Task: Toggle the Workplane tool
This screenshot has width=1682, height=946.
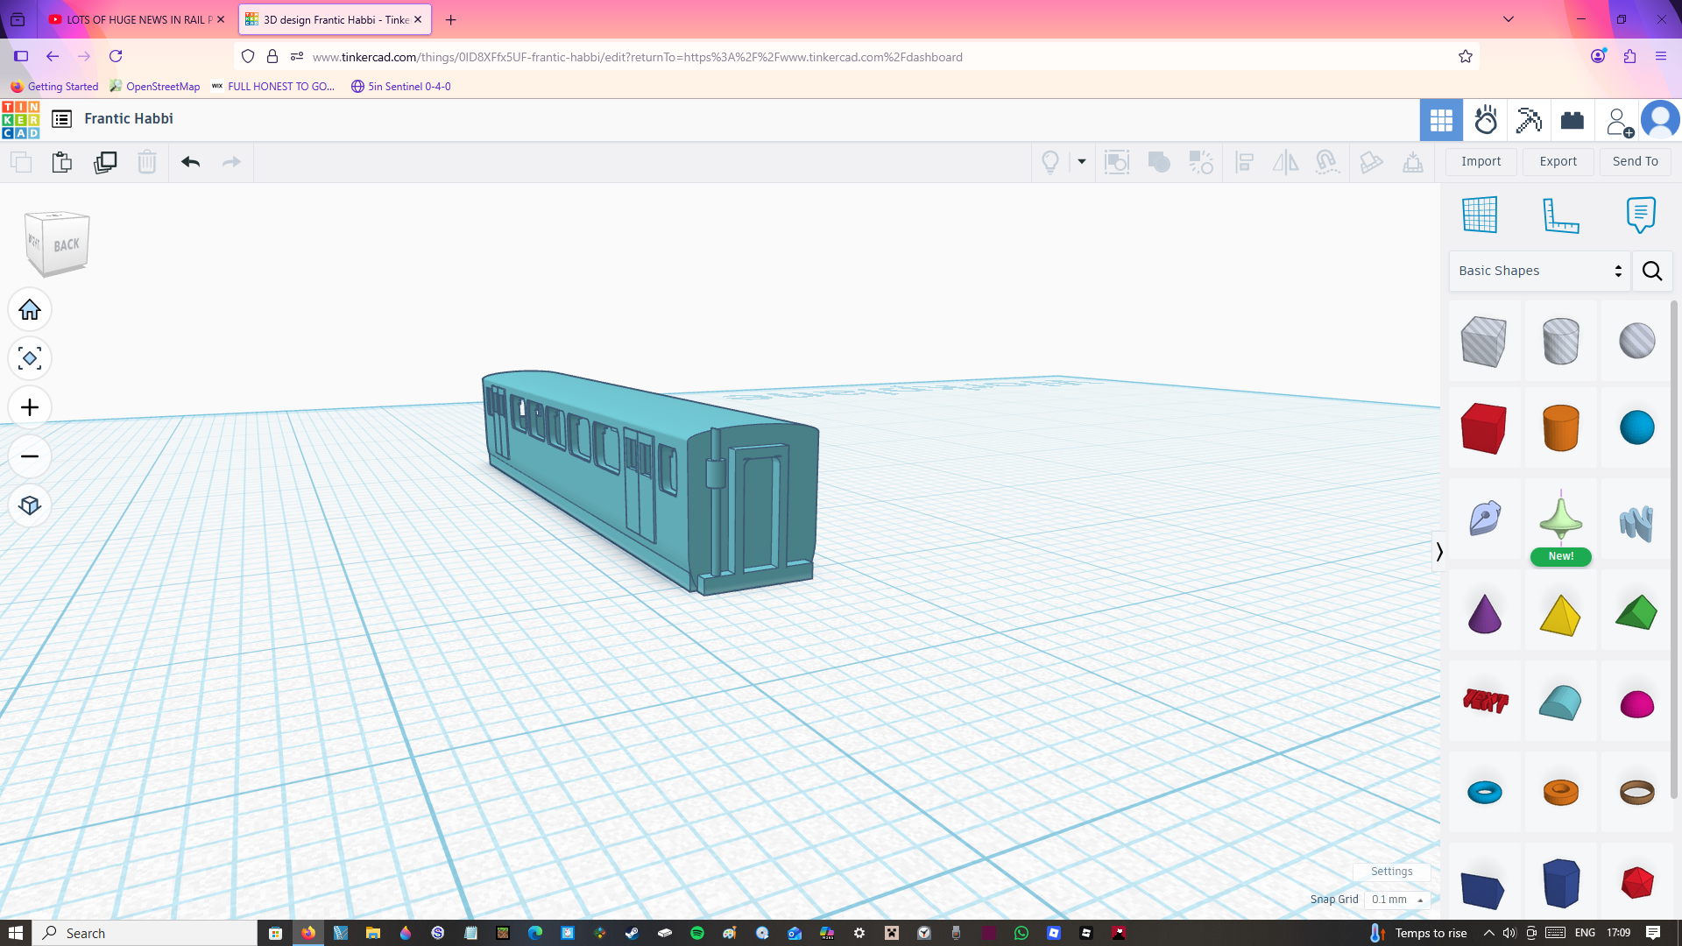Action: pyautogui.click(x=1480, y=215)
